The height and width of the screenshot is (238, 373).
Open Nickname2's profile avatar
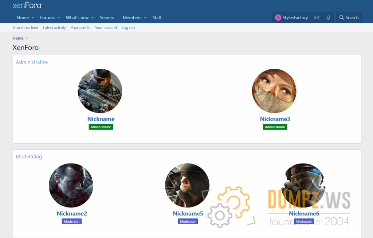tap(71, 185)
